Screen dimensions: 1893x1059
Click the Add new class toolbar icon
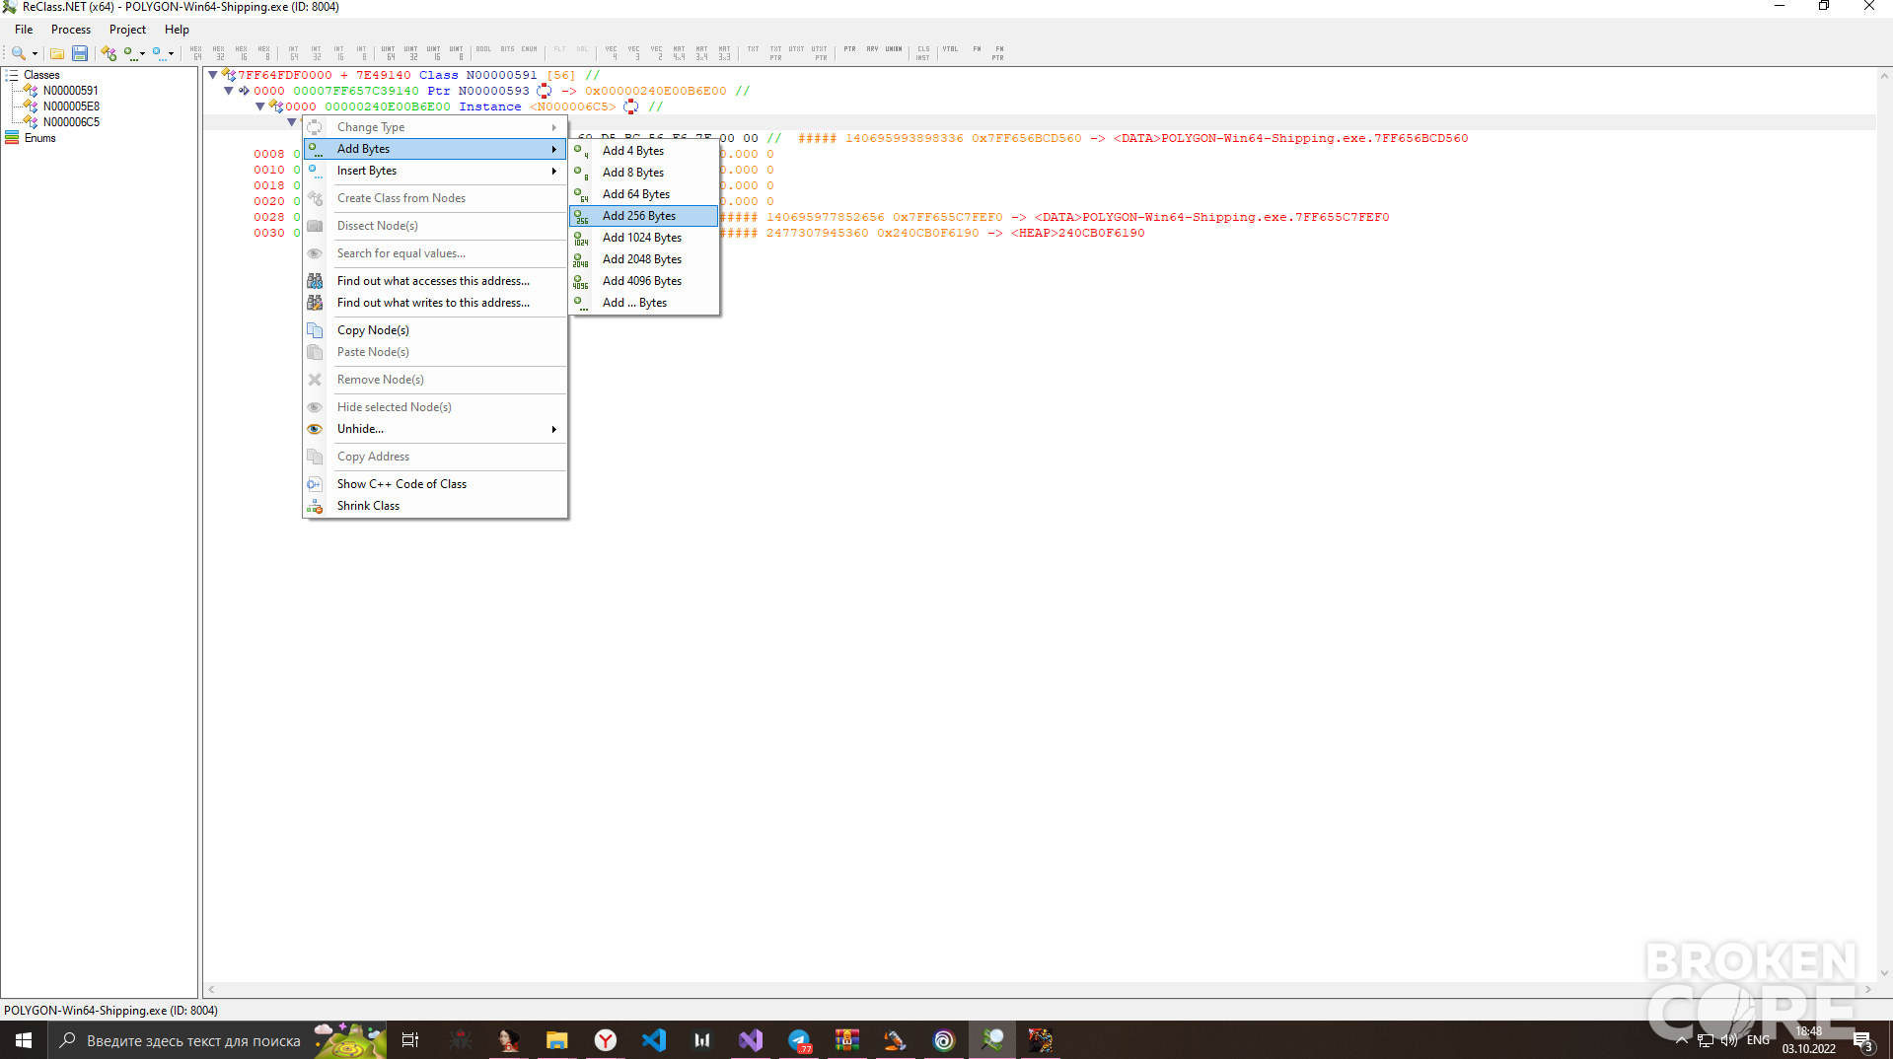point(109,53)
